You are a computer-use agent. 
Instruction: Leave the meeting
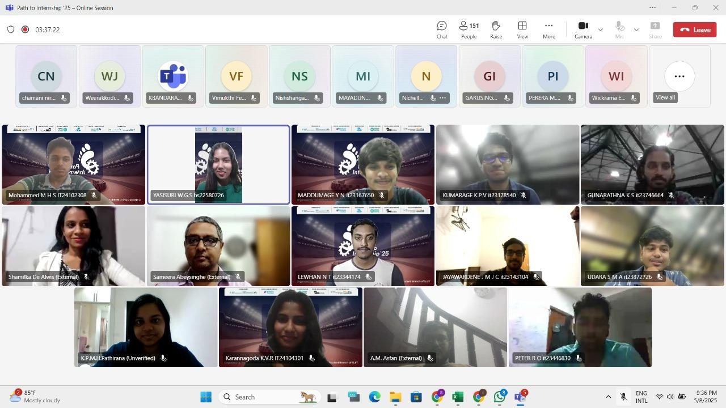point(695,29)
